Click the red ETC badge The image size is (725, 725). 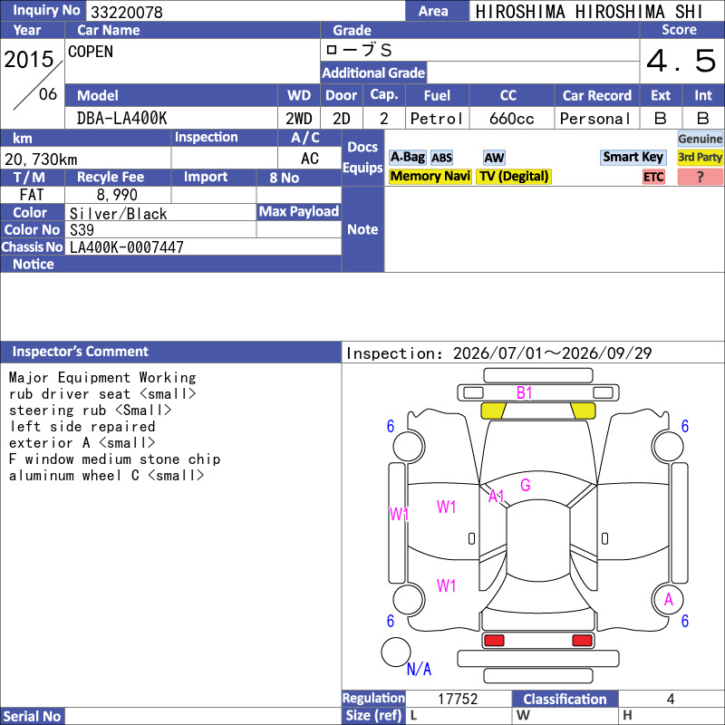pos(653,177)
